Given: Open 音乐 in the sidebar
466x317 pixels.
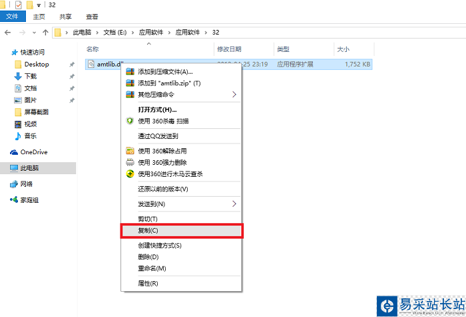Looking at the screenshot, I should click(x=31, y=136).
